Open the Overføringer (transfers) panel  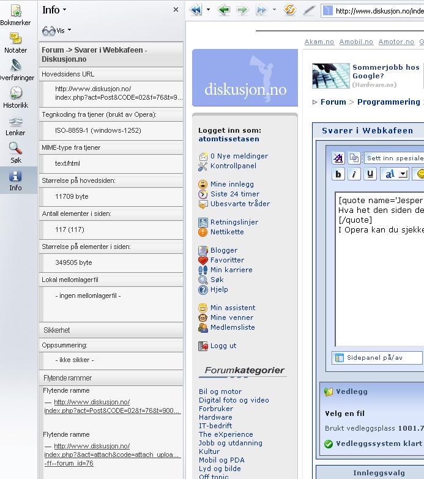pyautogui.click(x=17, y=70)
